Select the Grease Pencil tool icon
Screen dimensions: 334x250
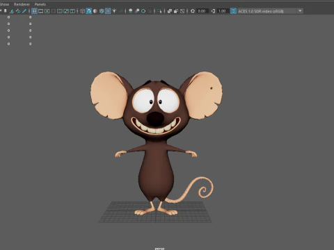pyautogui.click(x=24, y=11)
